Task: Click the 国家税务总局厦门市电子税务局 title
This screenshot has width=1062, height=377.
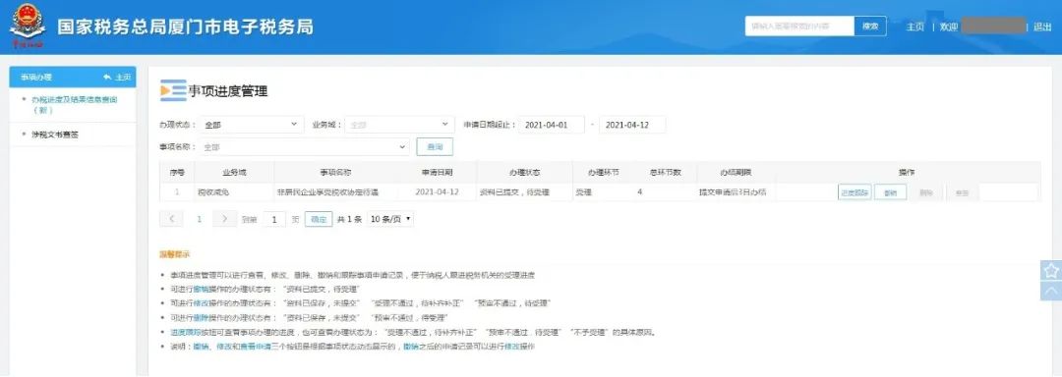Action: click(x=185, y=27)
